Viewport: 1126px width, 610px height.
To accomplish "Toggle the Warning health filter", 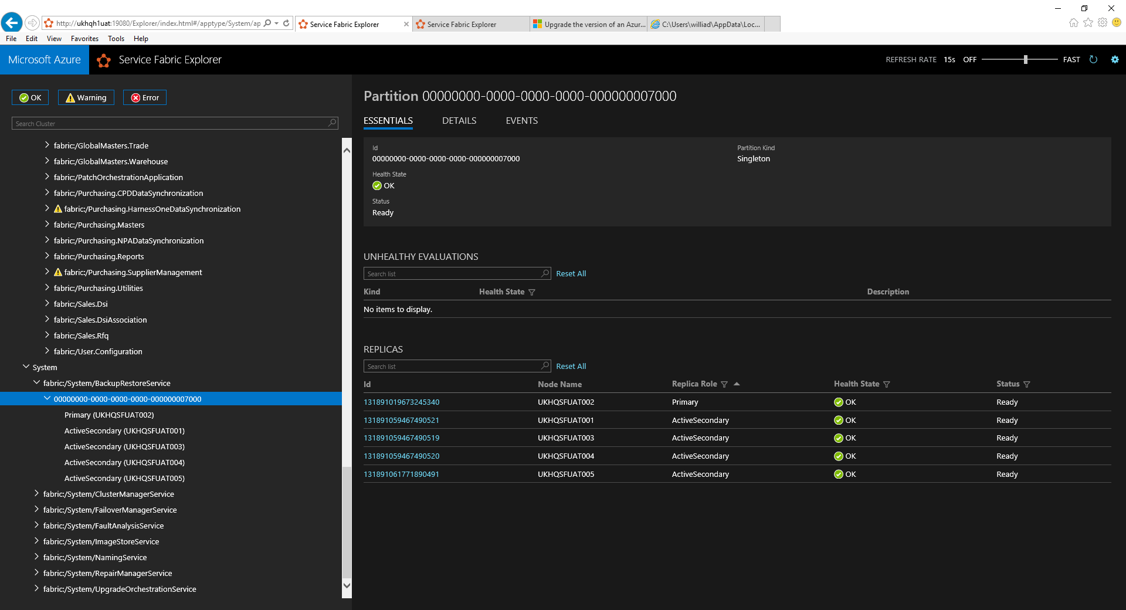I will click(86, 97).
